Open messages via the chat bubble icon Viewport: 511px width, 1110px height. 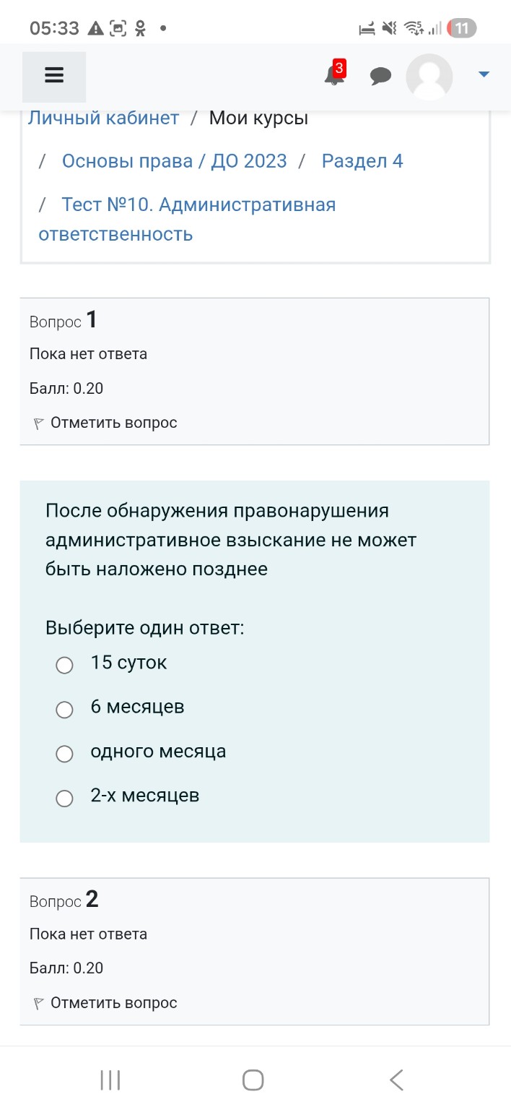click(x=380, y=75)
